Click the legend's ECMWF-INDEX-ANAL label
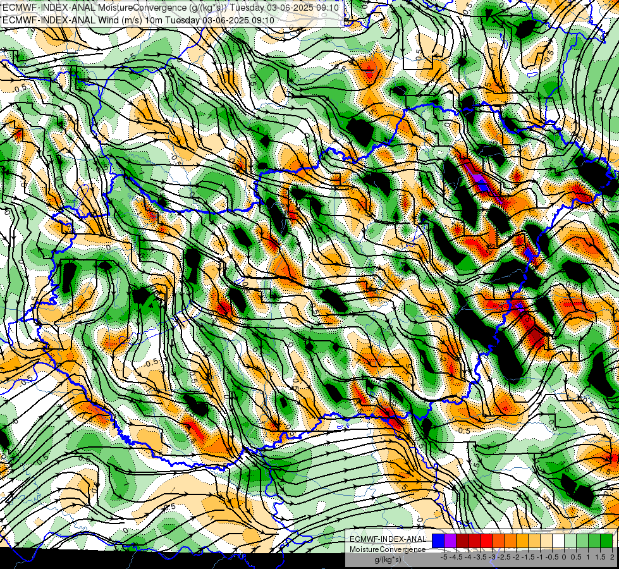The image size is (619, 569). click(388, 539)
